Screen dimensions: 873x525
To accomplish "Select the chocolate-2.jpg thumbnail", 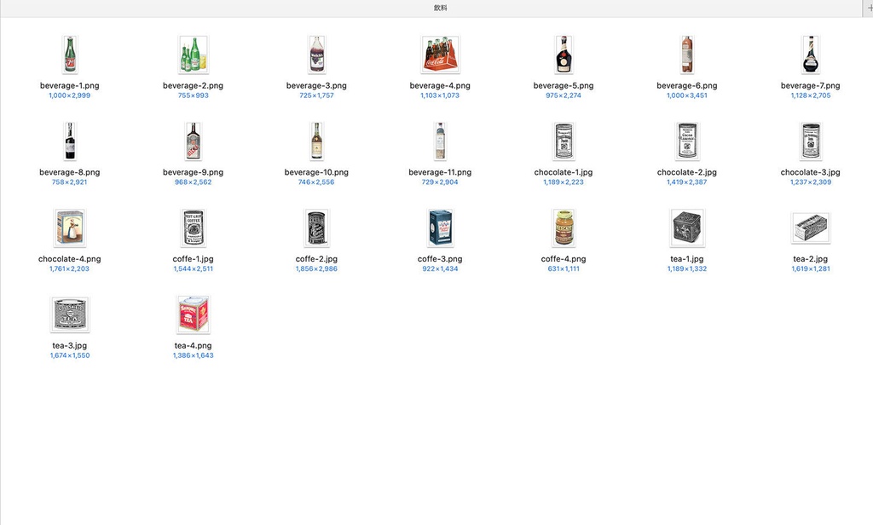I will click(687, 141).
